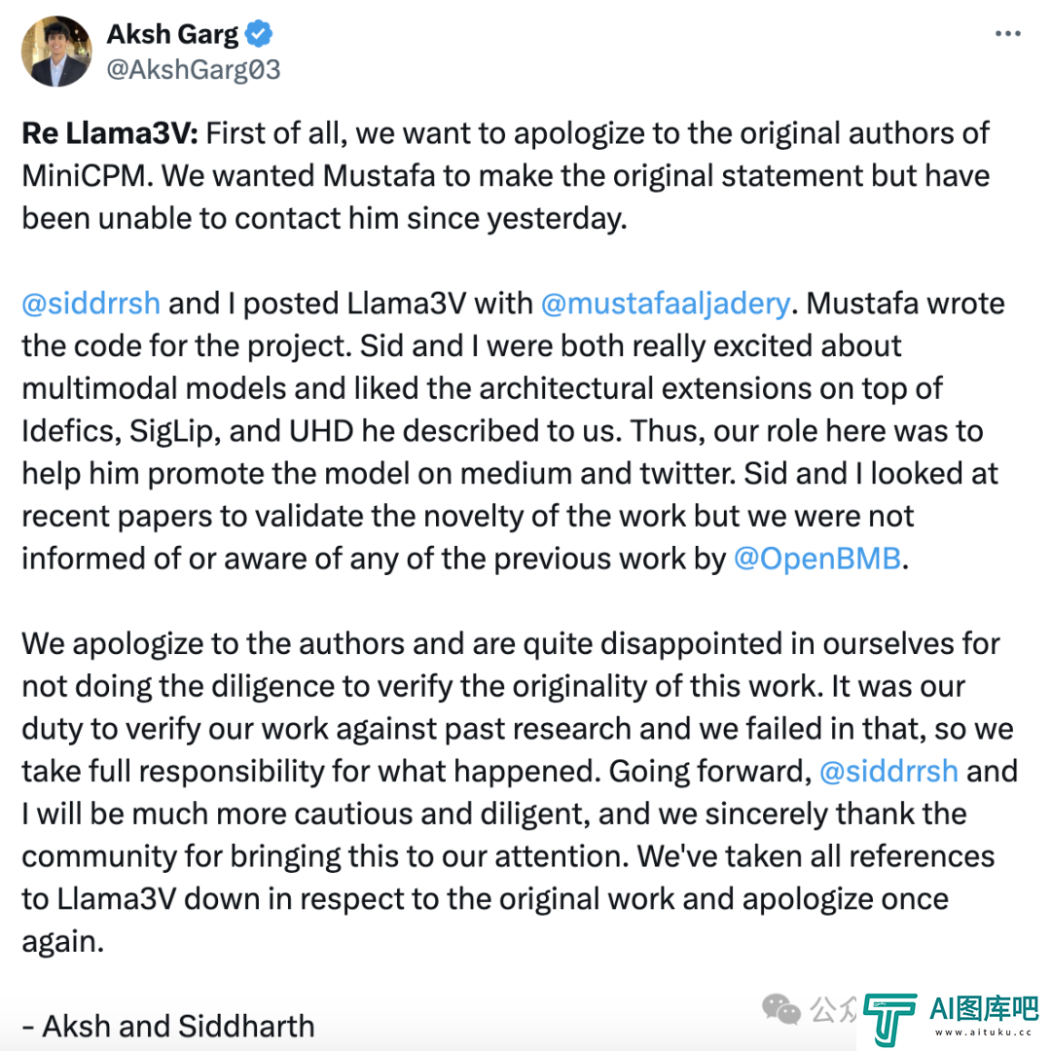Click the www.aituku.cc URL text
Image resolution: width=1051 pixels, height=1051 pixels.
[984, 1033]
